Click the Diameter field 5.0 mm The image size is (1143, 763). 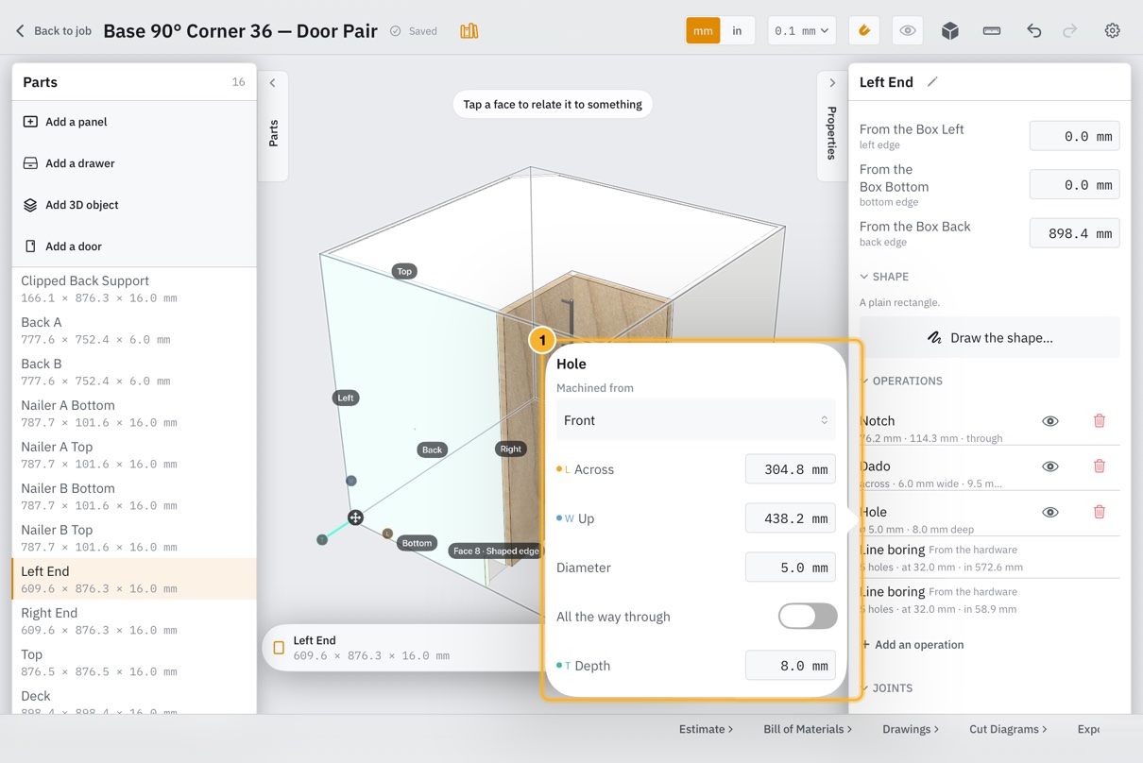(x=791, y=568)
